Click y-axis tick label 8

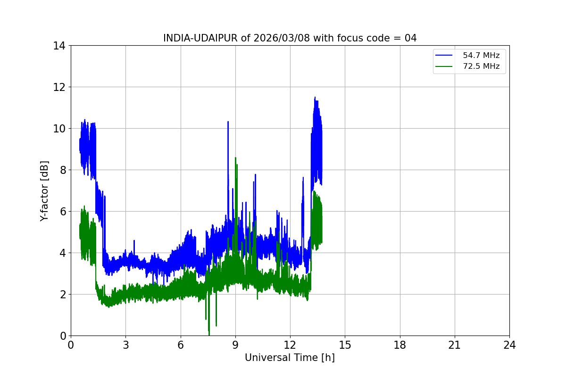pos(62,170)
